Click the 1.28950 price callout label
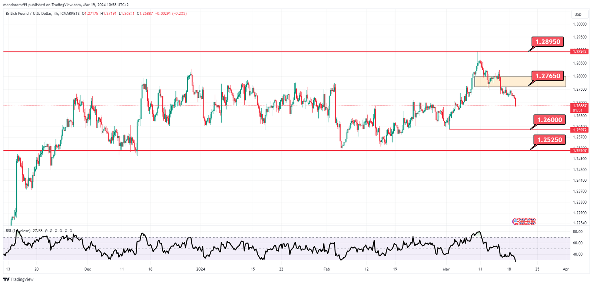 (x=547, y=41)
